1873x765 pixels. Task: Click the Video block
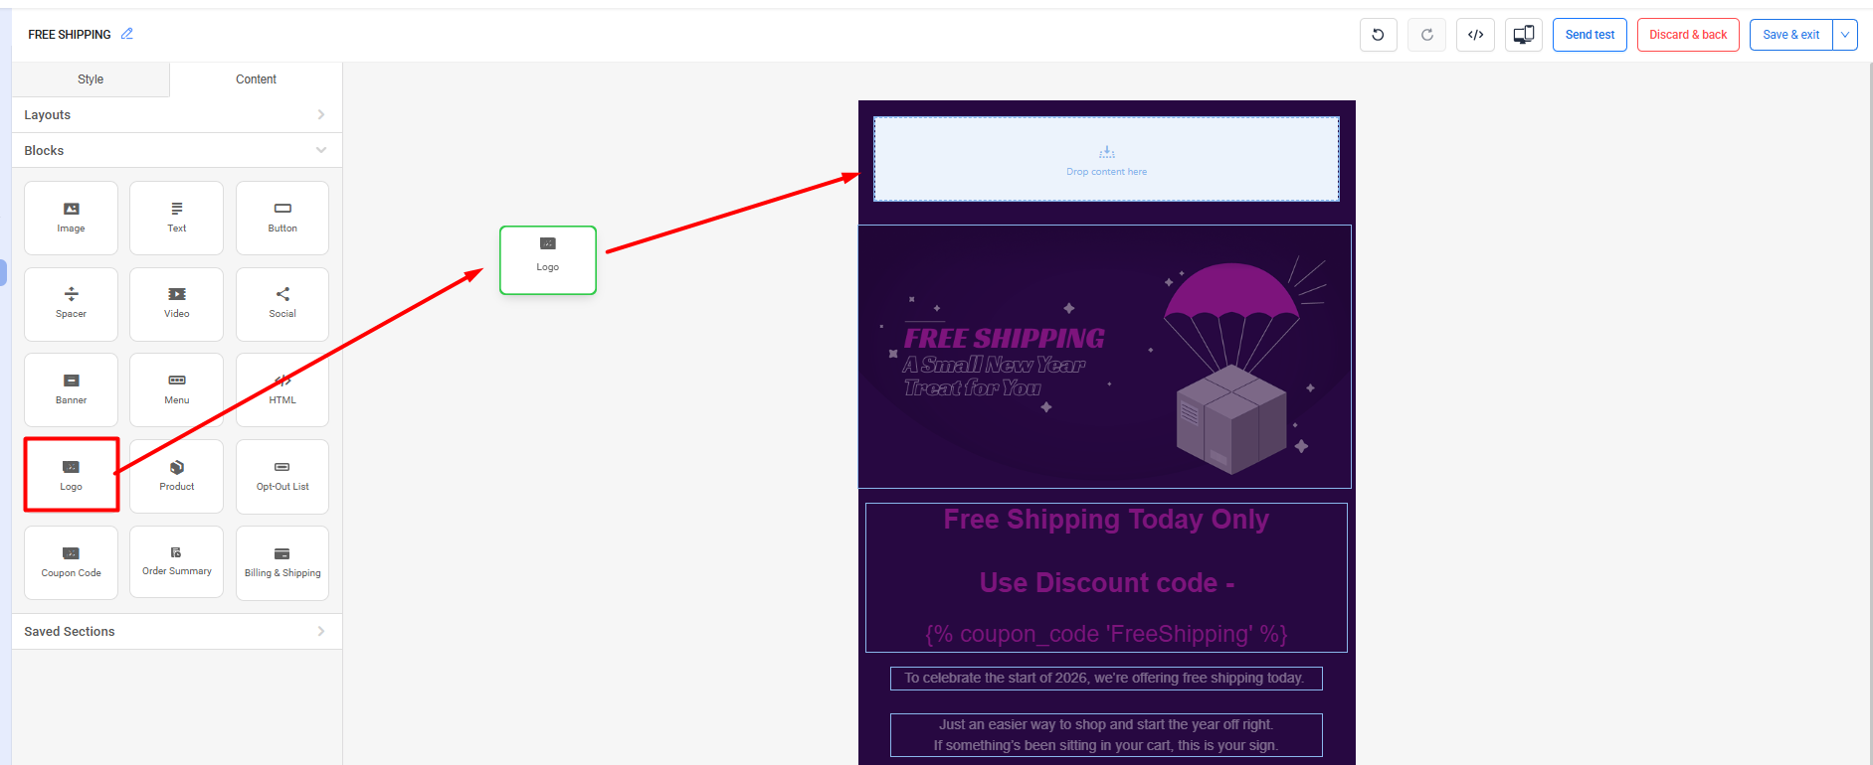pyautogui.click(x=176, y=304)
